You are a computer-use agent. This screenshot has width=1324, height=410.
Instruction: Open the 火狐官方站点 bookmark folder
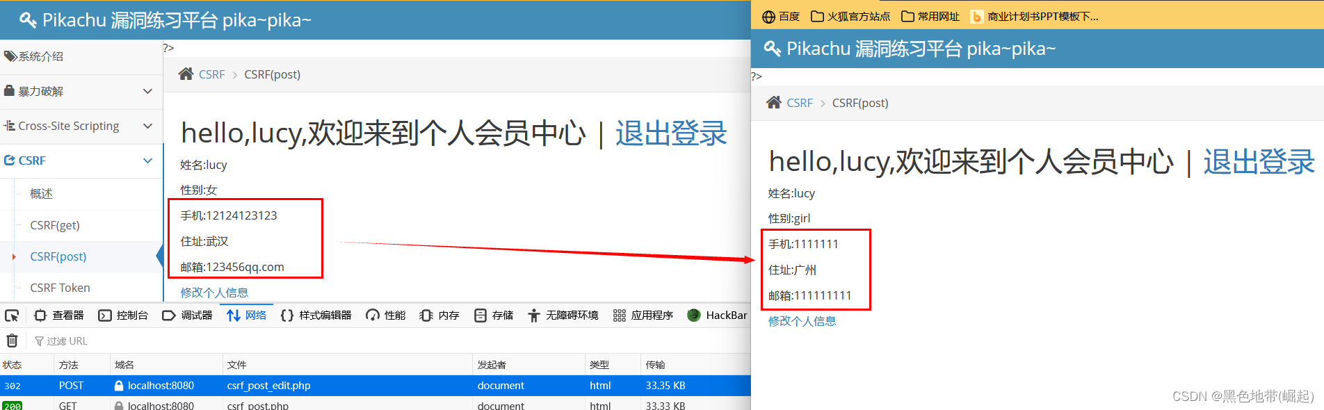pos(850,17)
